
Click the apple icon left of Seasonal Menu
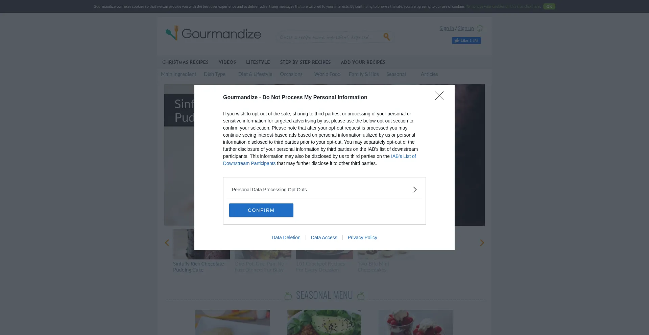(288, 296)
